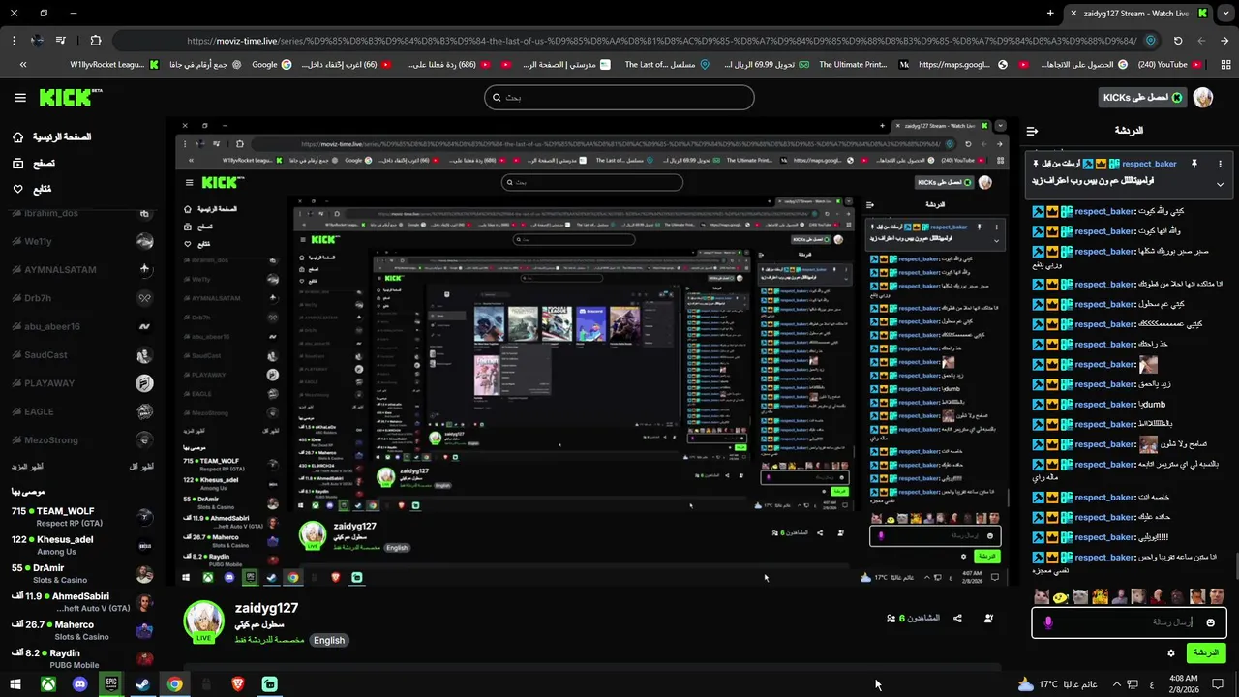Click into the send-message chat input
Image resolution: width=1239 pixels, height=697 pixels.
pos(1128,622)
